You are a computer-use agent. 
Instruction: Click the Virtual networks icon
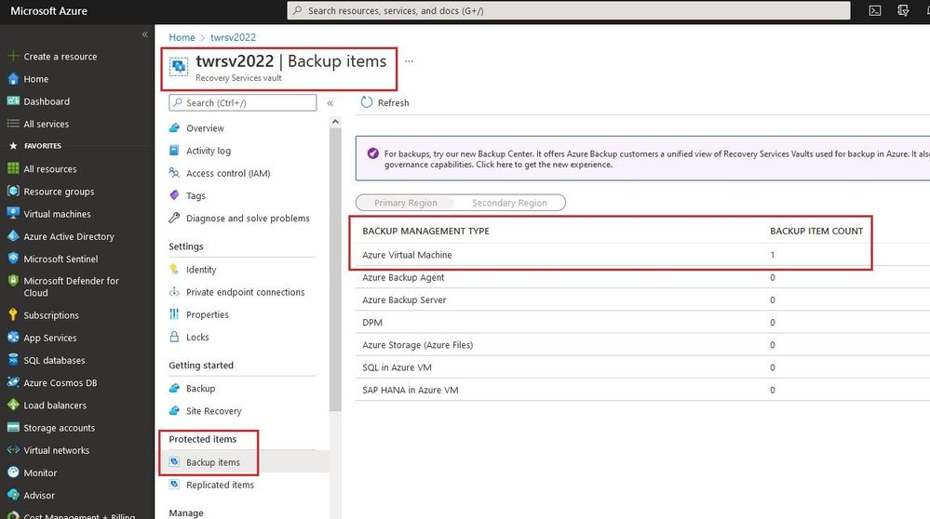pyautogui.click(x=13, y=450)
